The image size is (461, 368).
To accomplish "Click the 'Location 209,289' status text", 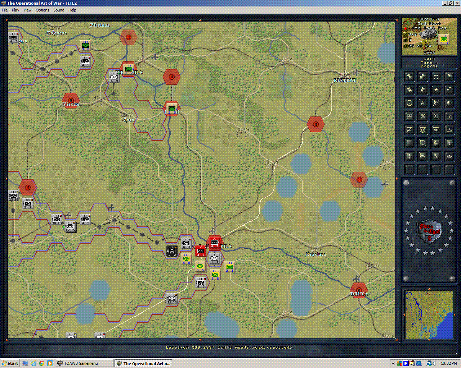I will pos(230,348).
